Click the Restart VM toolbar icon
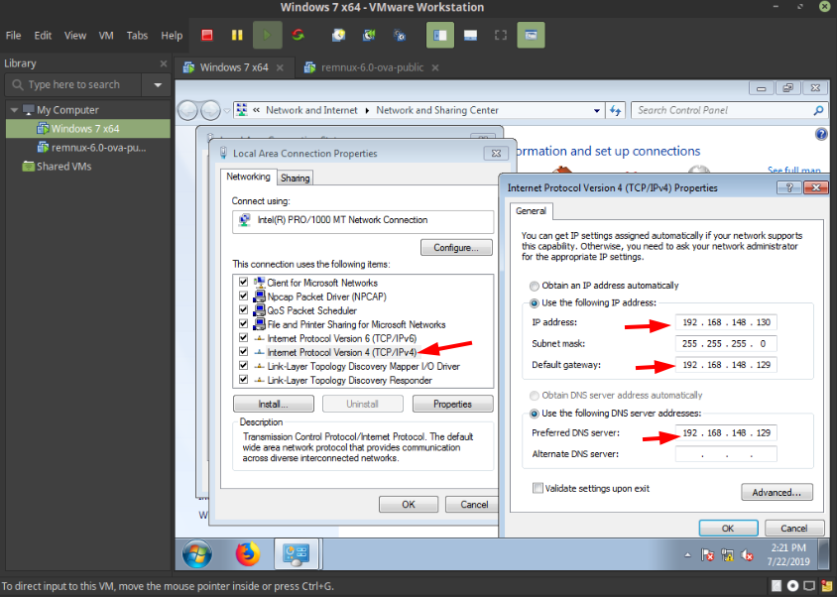The height and width of the screenshot is (597, 837). click(x=298, y=36)
